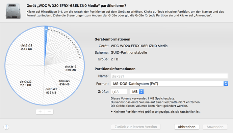Remove partition with the minus button
Screen dimensions: 233x133
49,112
